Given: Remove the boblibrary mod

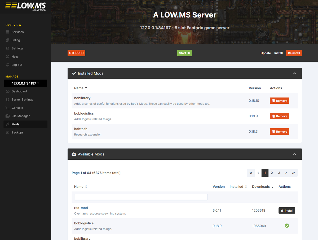Looking at the screenshot, I should point(279,101).
